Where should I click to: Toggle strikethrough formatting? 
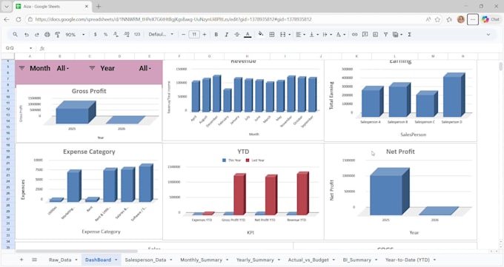coord(237,34)
